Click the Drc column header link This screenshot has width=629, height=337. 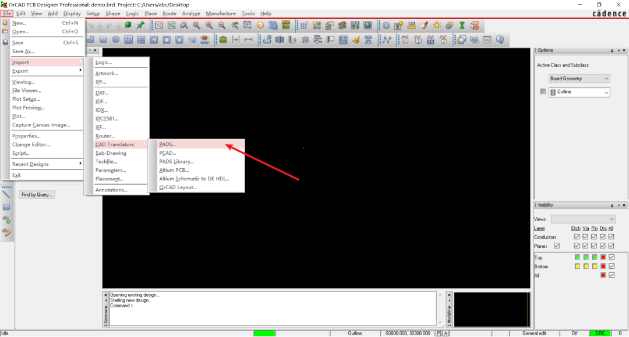click(x=603, y=228)
